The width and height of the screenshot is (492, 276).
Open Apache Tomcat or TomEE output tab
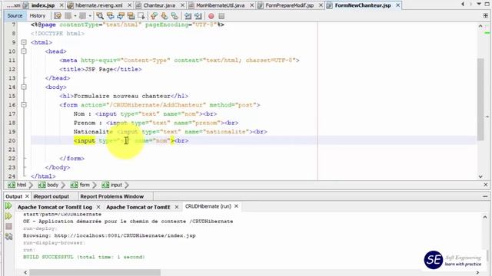[x=138, y=207]
